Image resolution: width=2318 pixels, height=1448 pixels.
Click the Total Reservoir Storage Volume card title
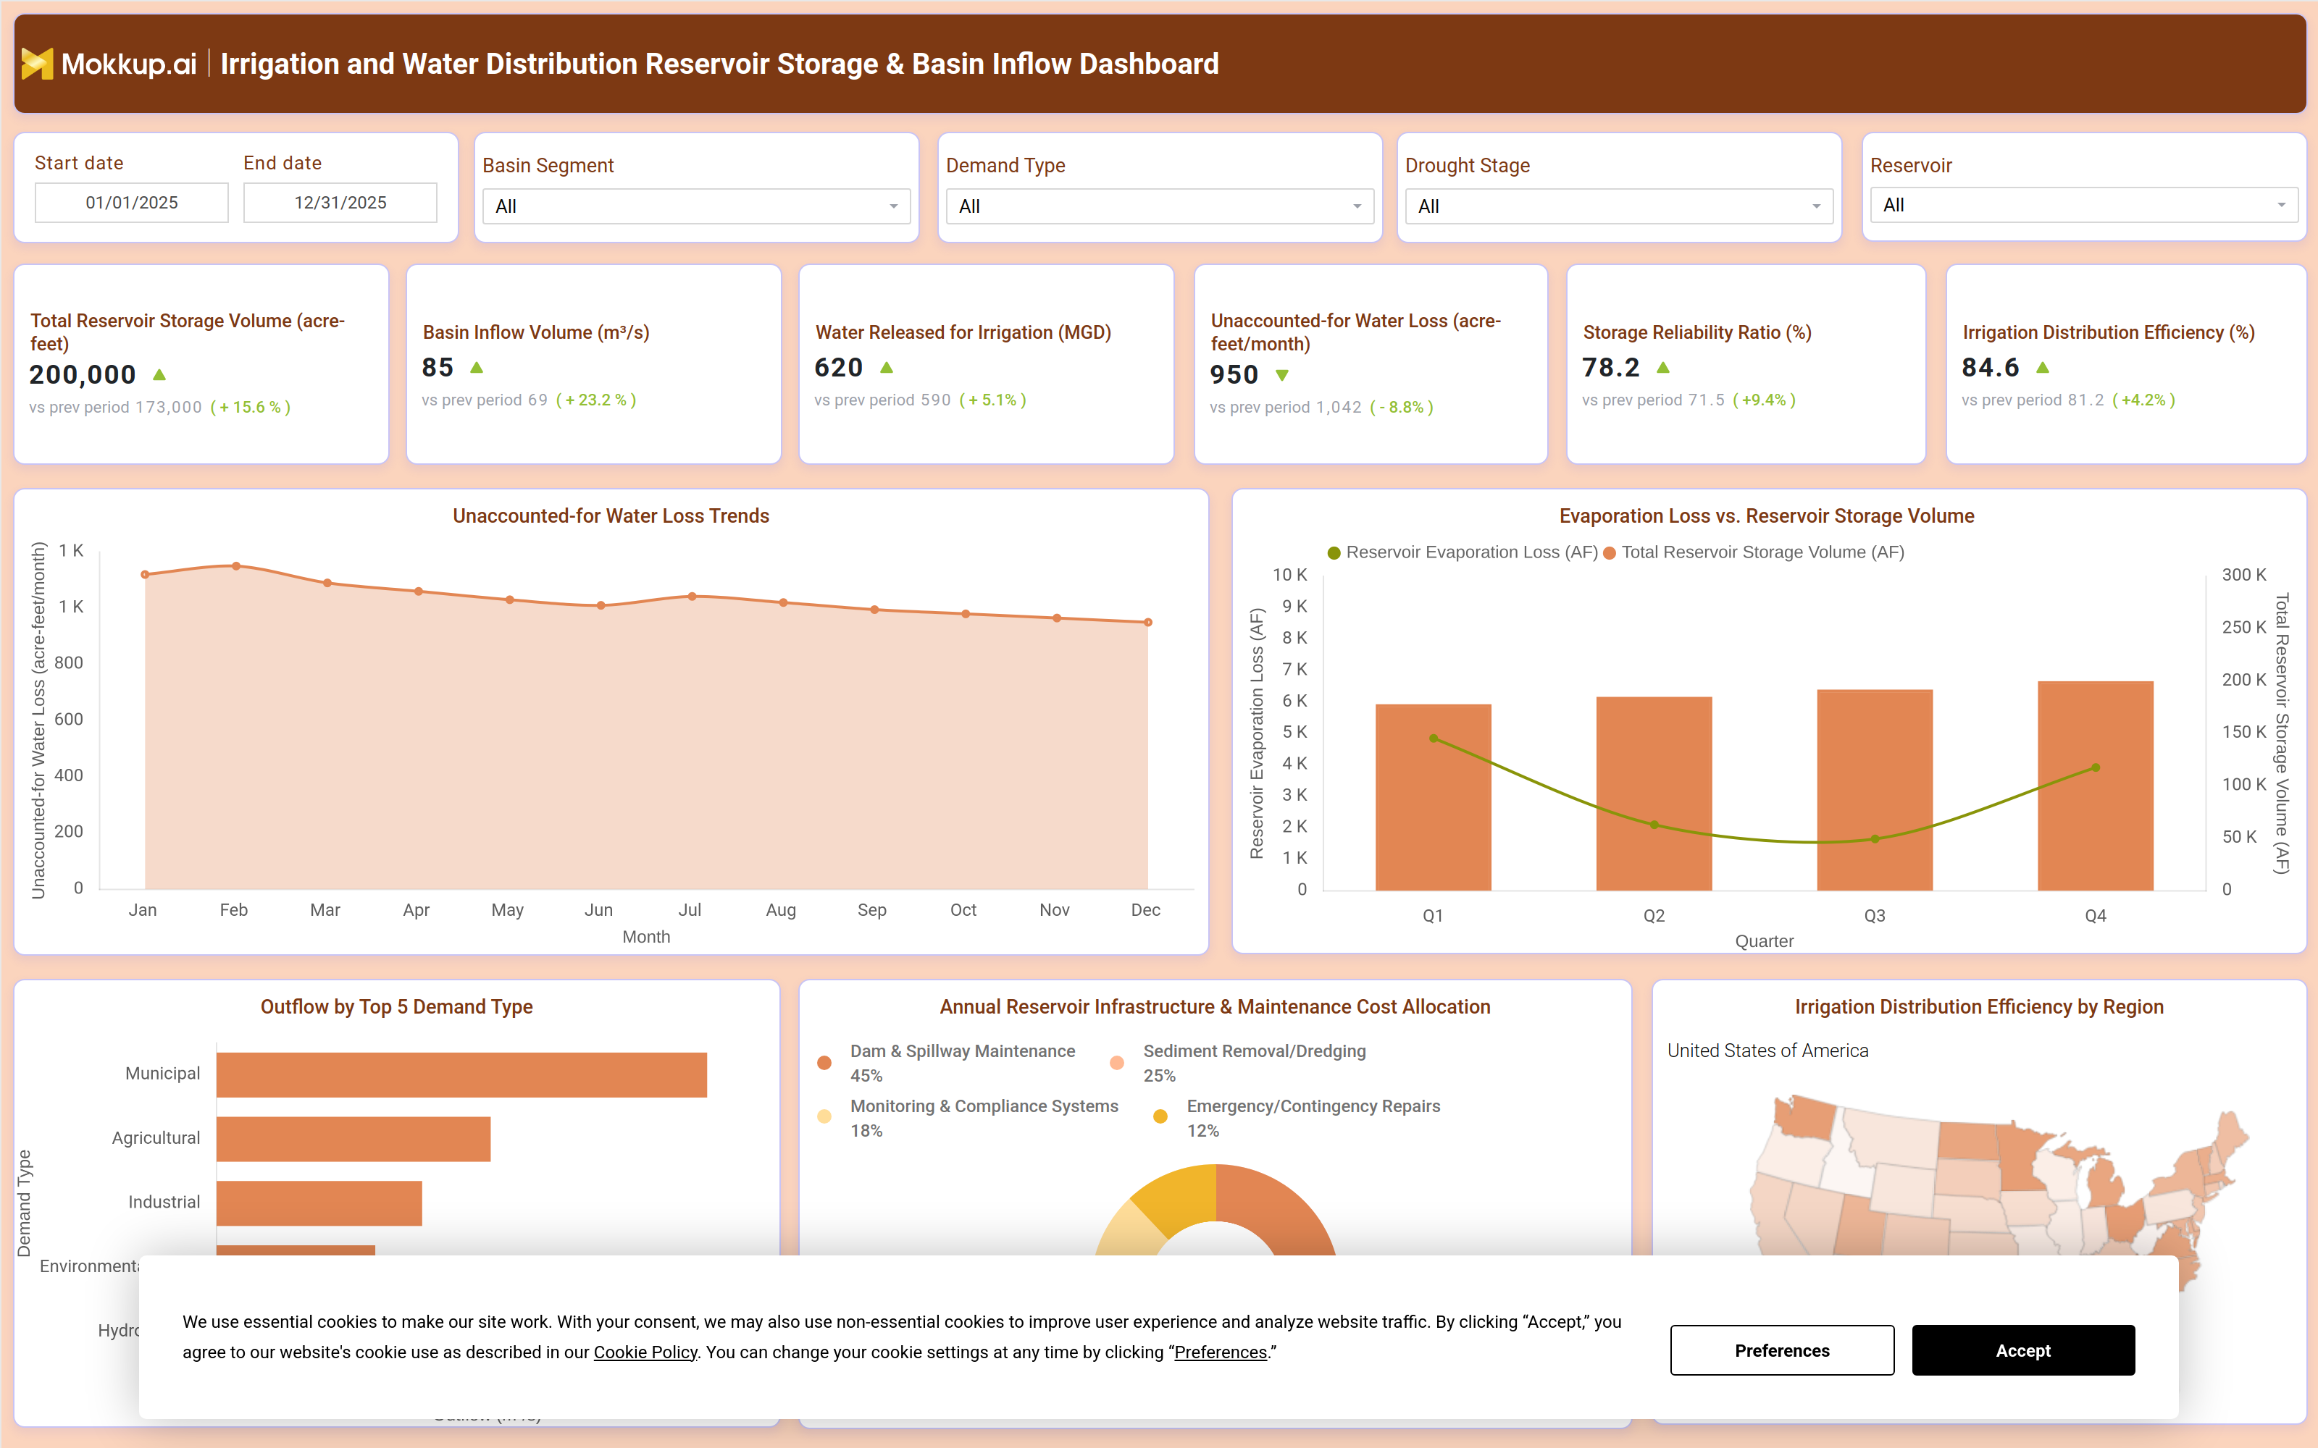(187, 332)
